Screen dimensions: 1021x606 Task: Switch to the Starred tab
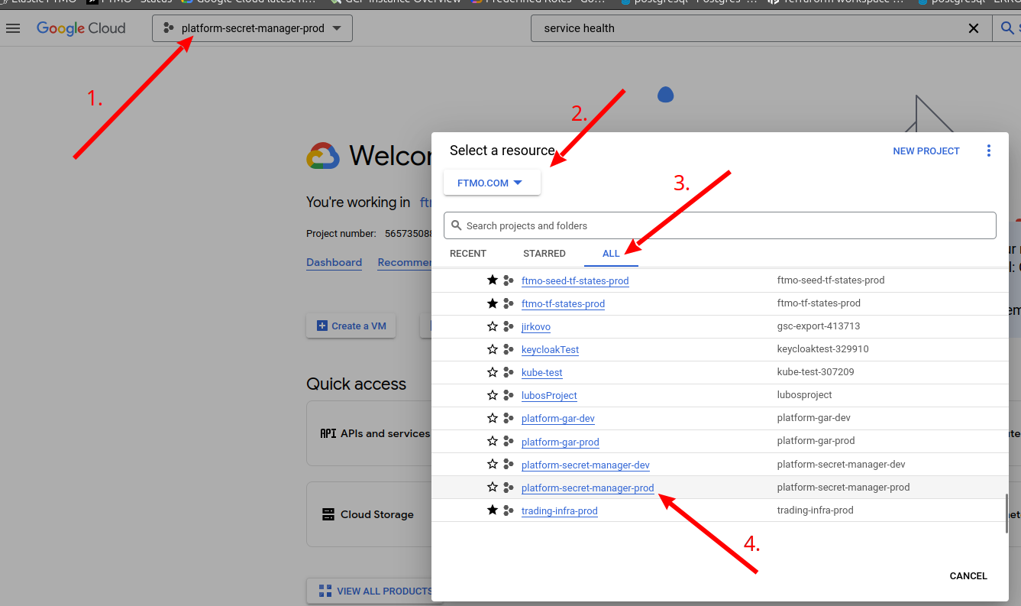[x=544, y=253]
